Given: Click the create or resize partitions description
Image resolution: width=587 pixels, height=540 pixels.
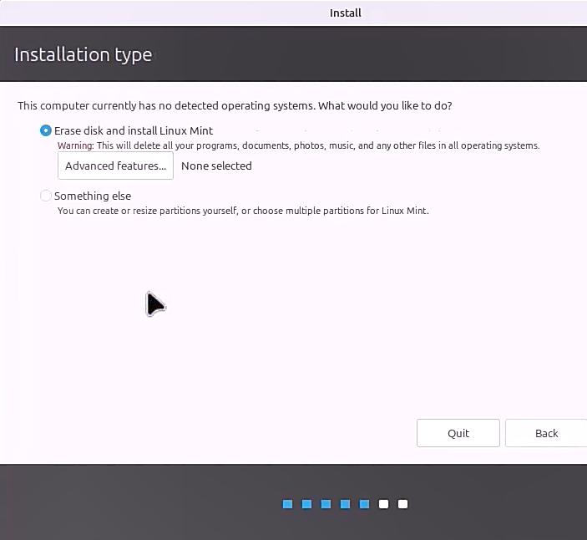Looking at the screenshot, I should (243, 211).
